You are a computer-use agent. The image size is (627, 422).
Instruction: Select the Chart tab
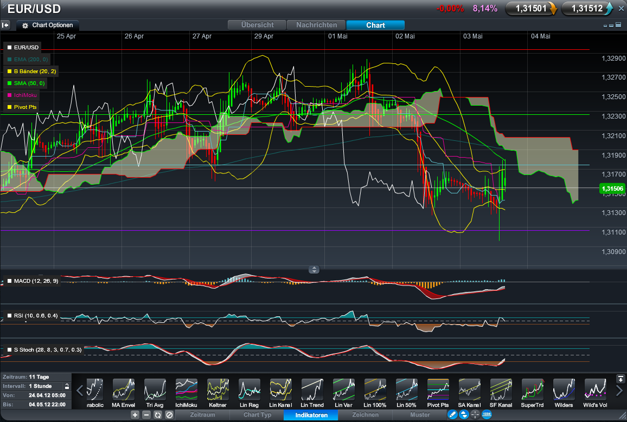point(375,25)
